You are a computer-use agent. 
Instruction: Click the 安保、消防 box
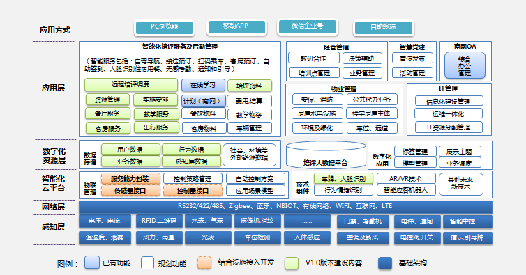(x=317, y=100)
